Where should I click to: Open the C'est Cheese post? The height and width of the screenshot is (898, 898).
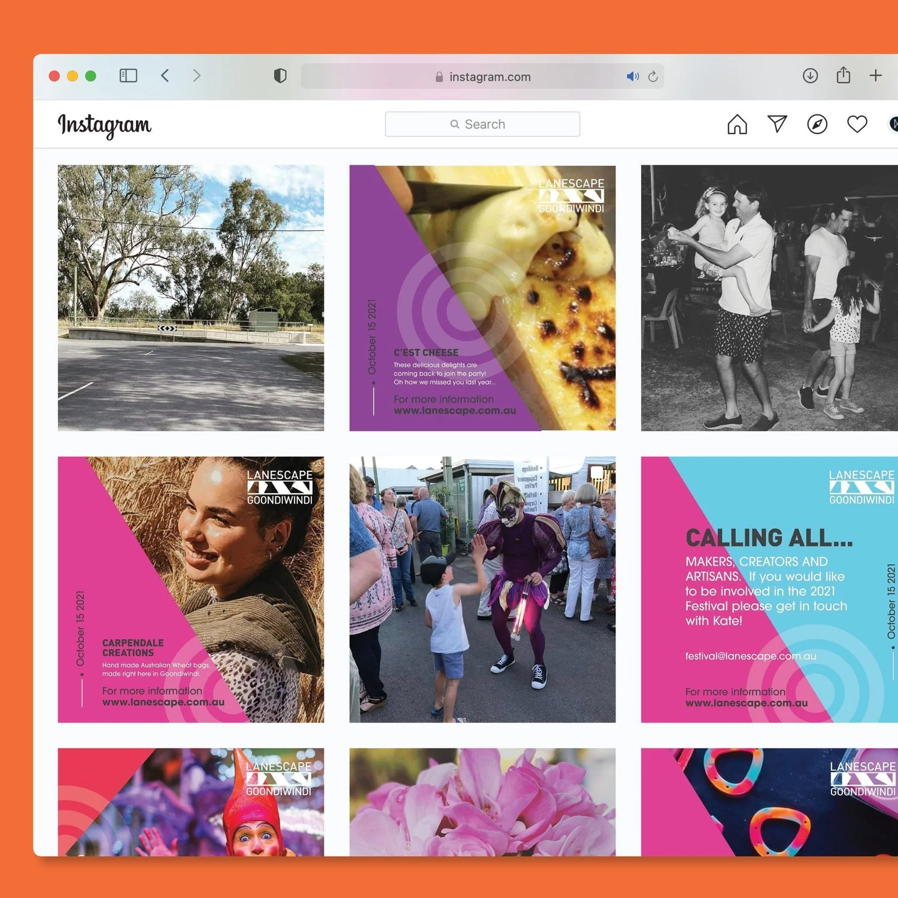click(x=483, y=298)
